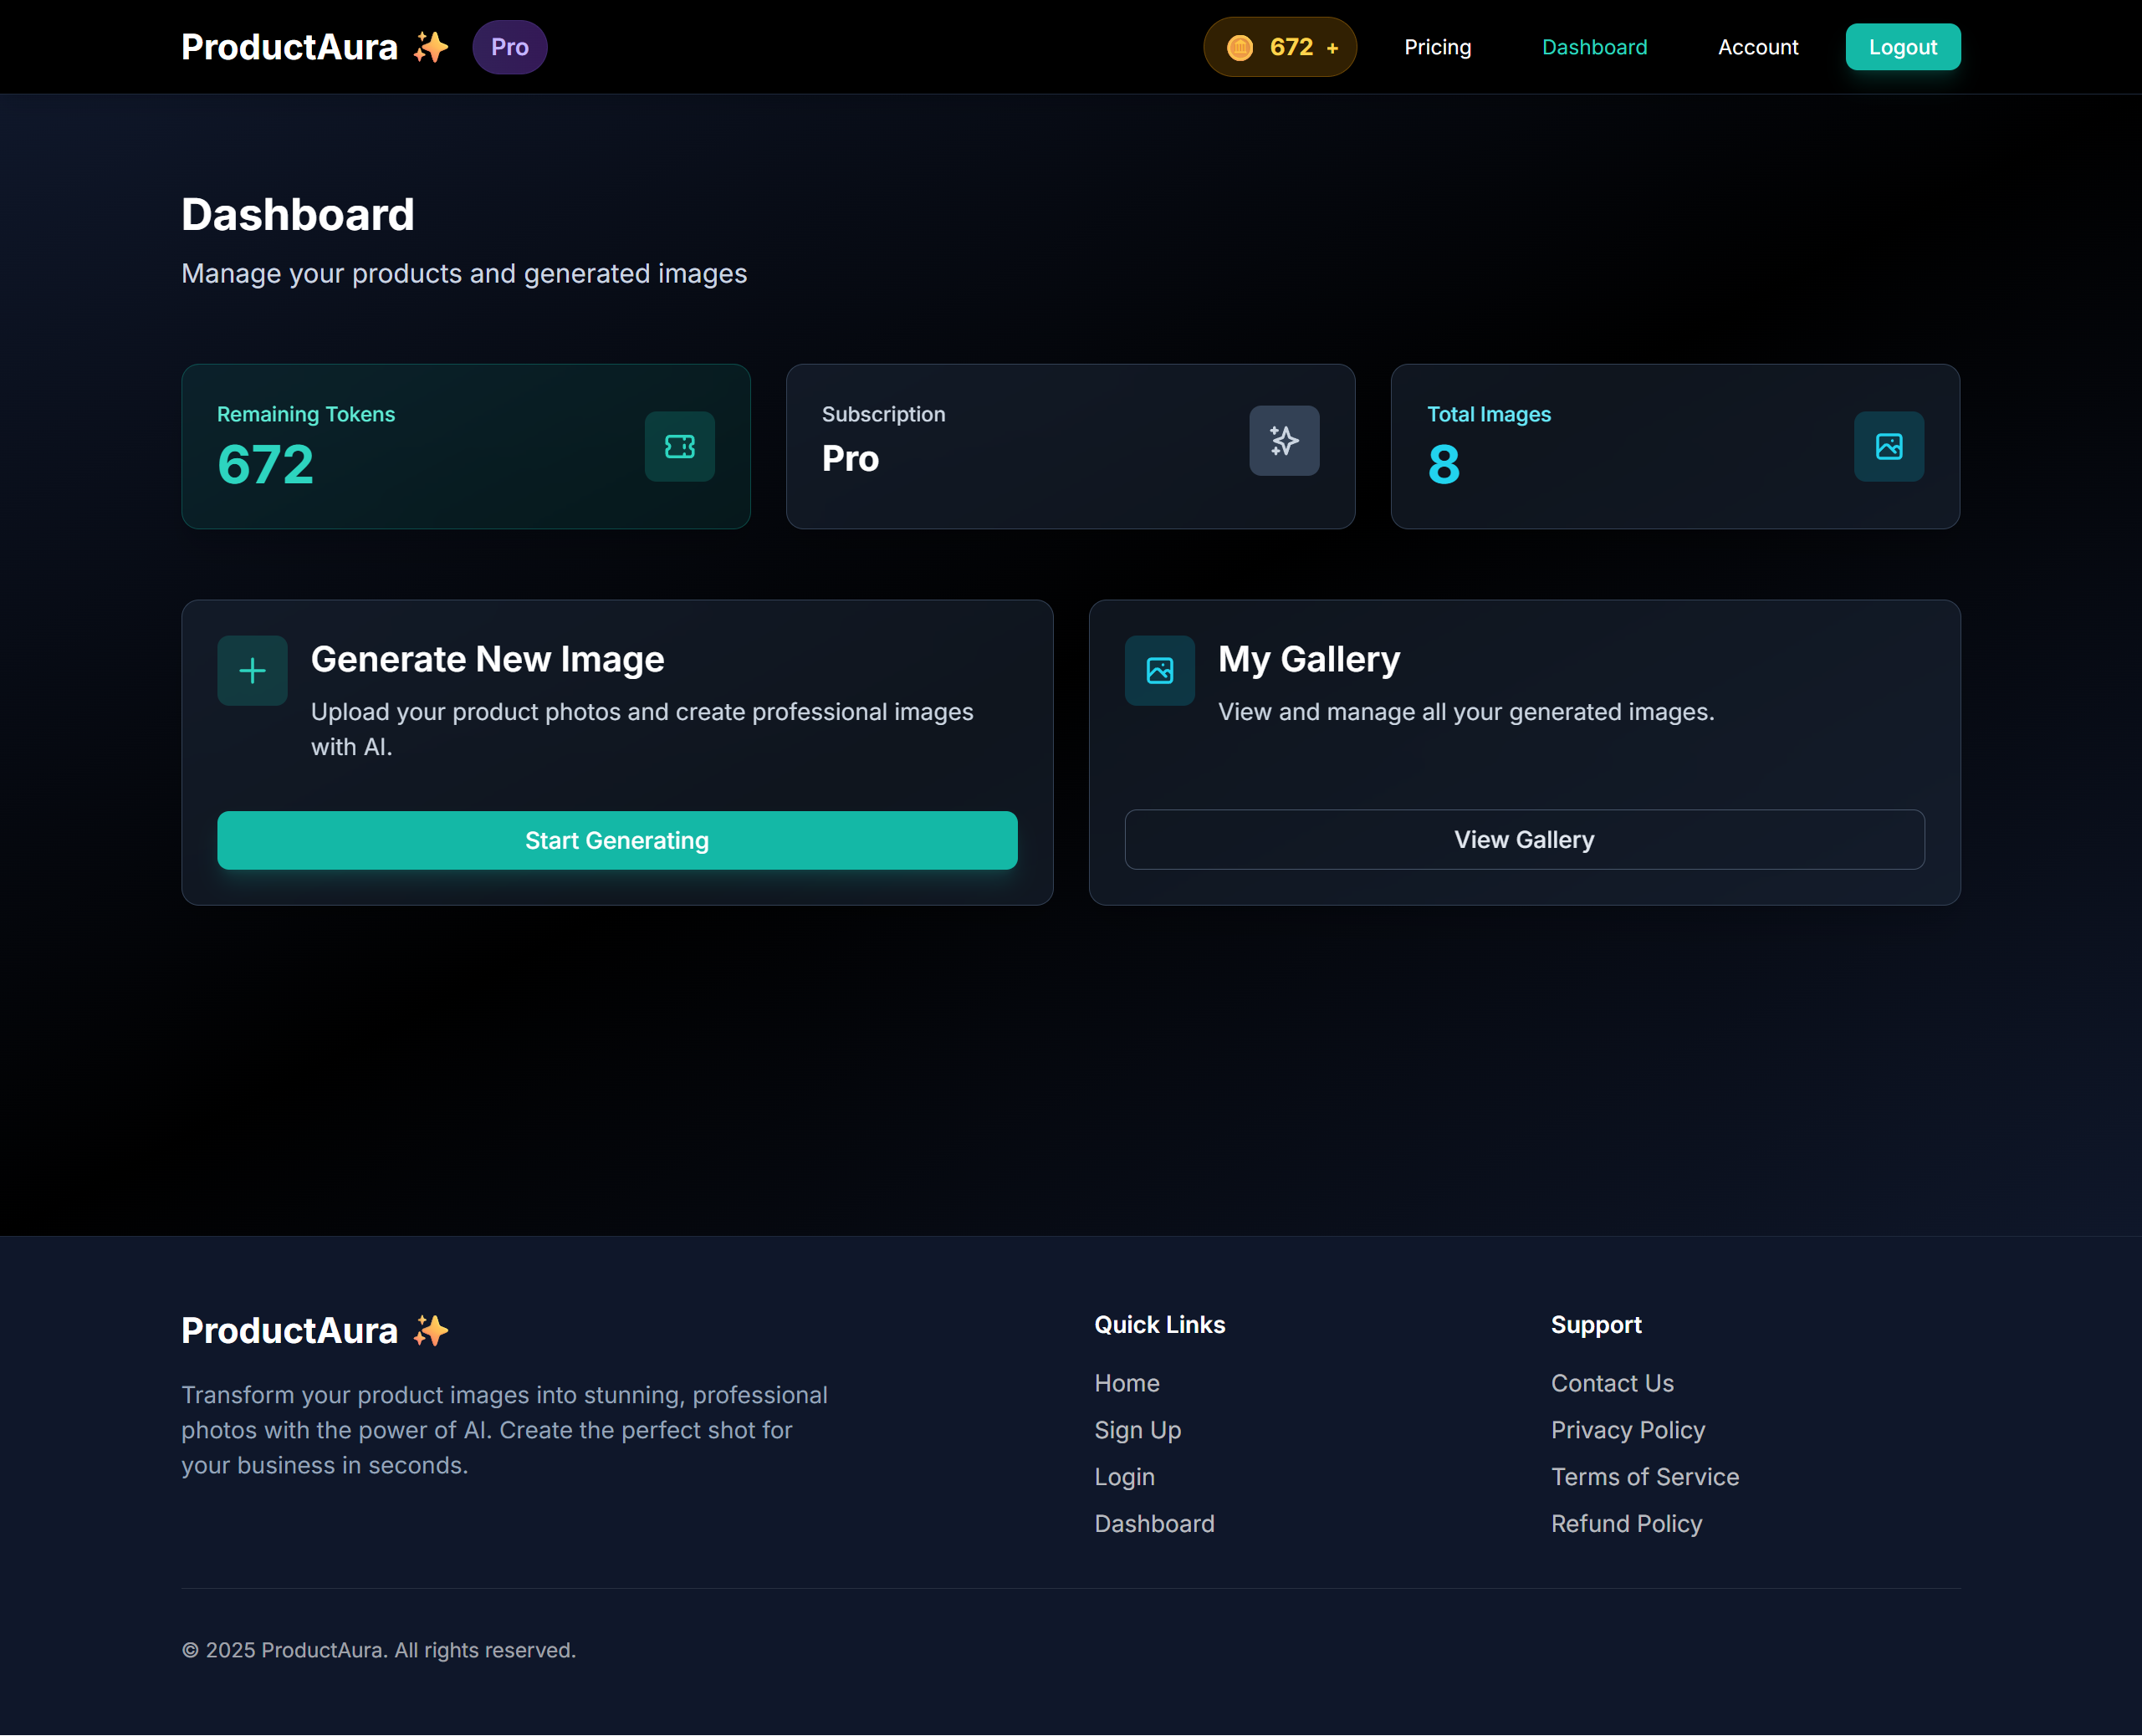The image size is (2142, 1736).
Task: Click Contact Us under Support
Action: [x=1611, y=1383]
